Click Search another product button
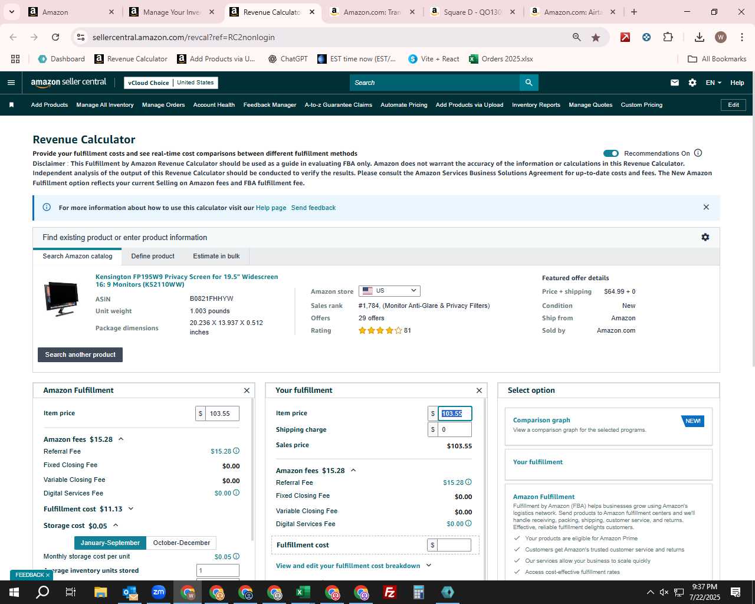The height and width of the screenshot is (604, 755). pos(80,354)
